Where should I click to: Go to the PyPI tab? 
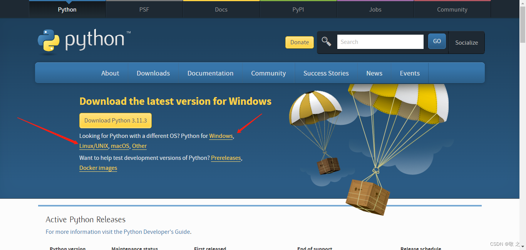[298, 9]
